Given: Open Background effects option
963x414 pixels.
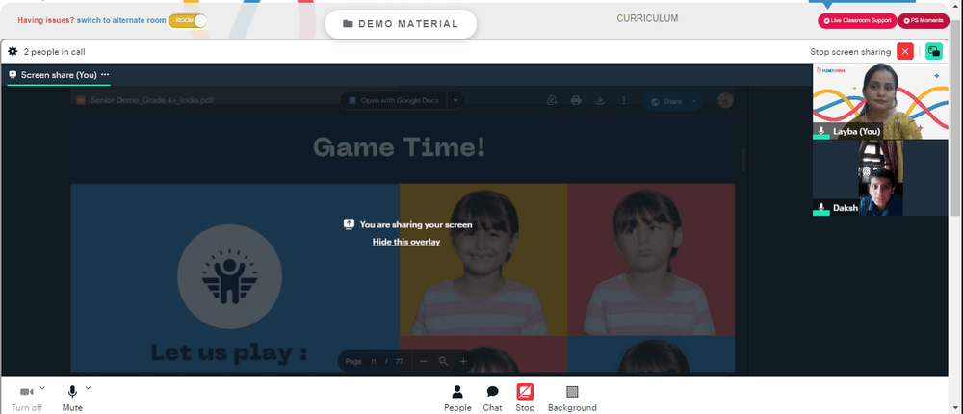Looking at the screenshot, I should pyautogui.click(x=572, y=398).
